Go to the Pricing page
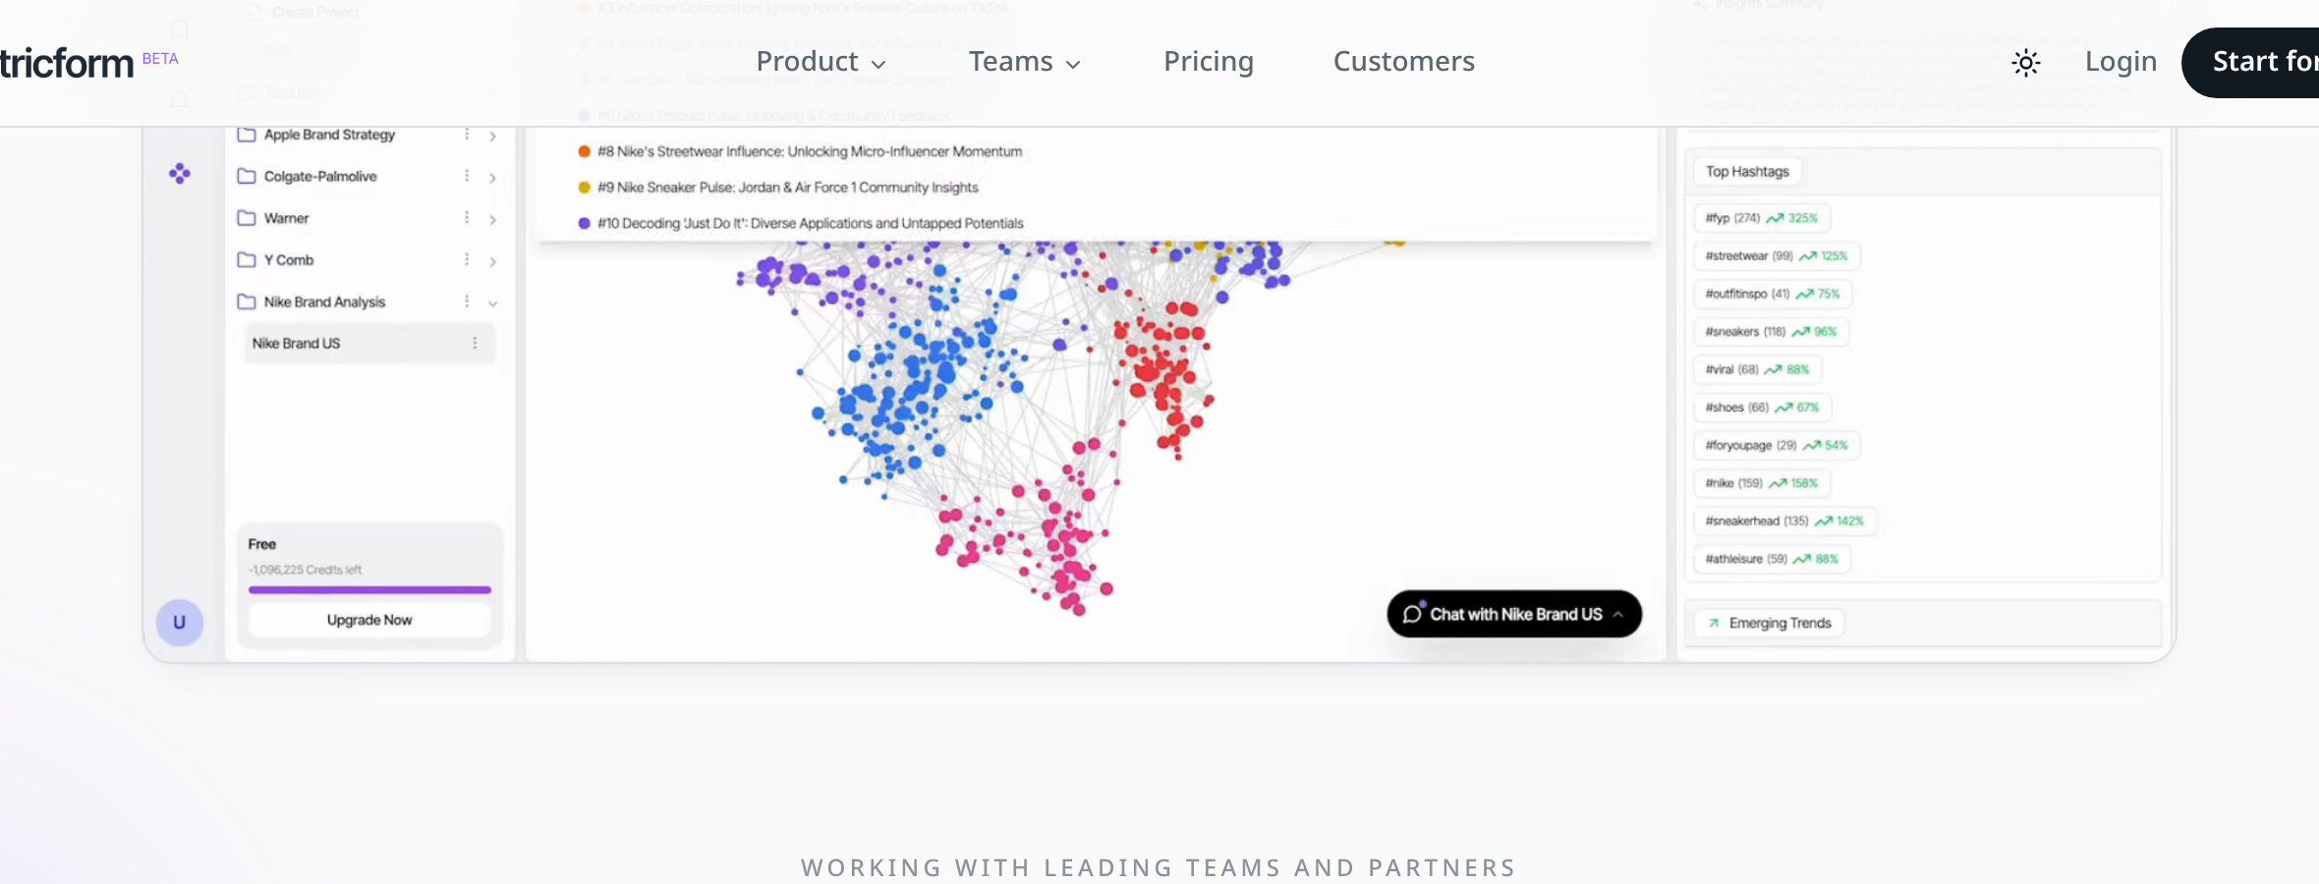Screen dimensions: 2319x884 pyautogui.click(x=1209, y=62)
